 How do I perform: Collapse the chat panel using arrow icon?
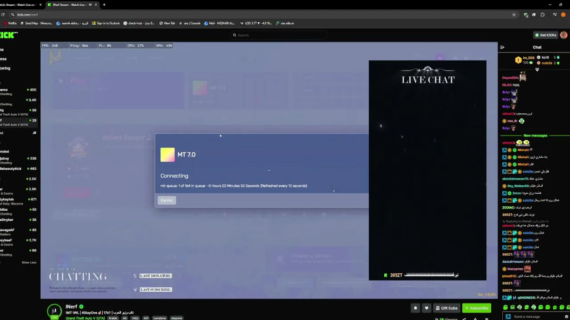502,47
